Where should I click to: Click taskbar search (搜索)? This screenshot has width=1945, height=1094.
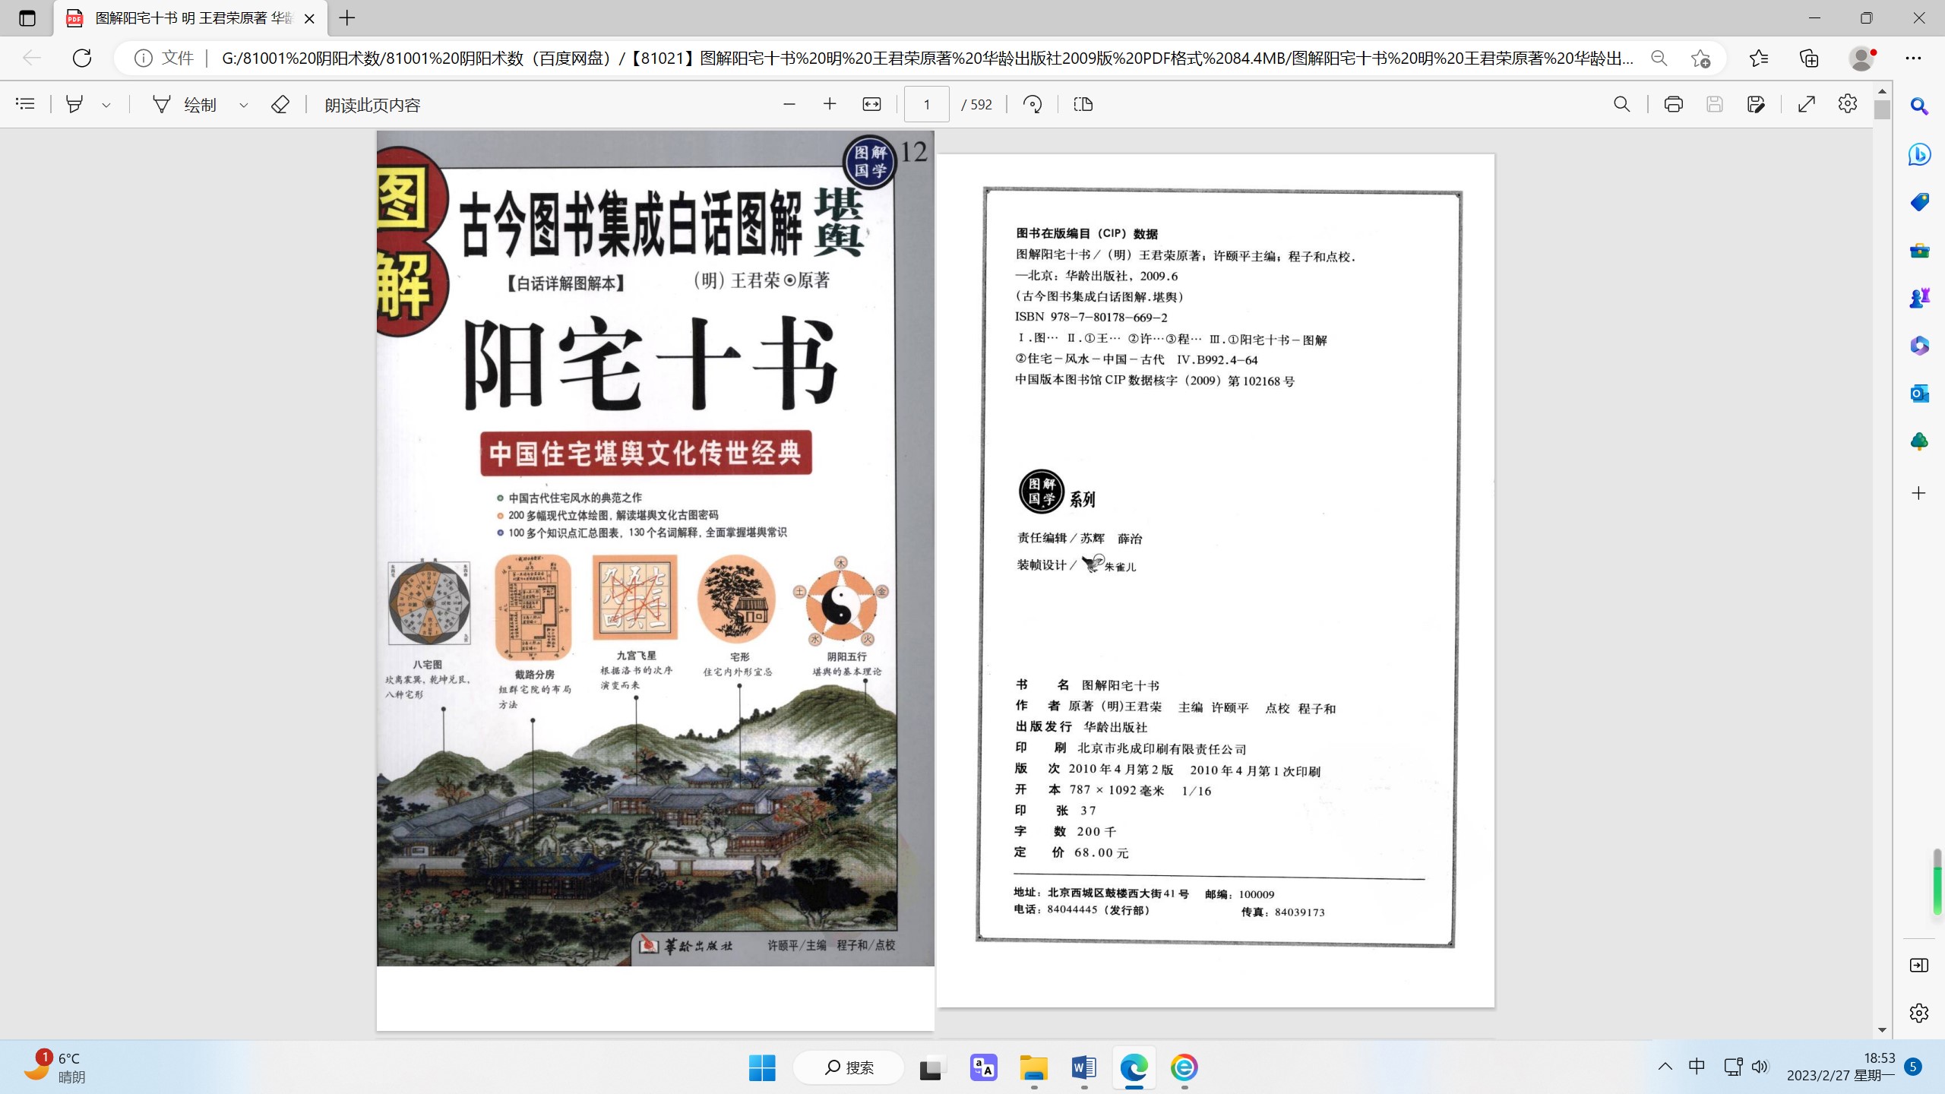(x=849, y=1067)
